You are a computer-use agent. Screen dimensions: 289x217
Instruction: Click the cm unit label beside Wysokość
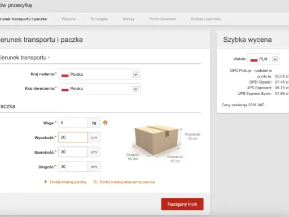click(94, 137)
